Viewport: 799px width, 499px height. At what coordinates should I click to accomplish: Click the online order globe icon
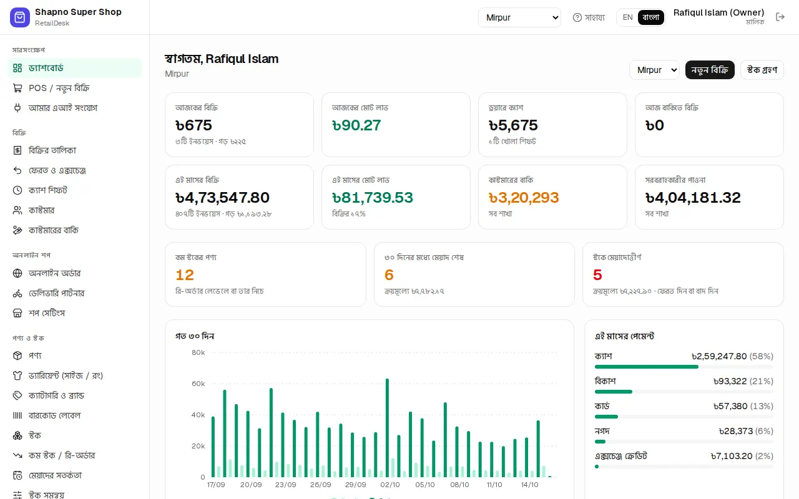(x=17, y=273)
